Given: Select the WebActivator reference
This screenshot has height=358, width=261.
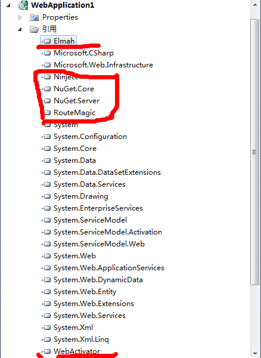Looking at the screenshot, I should tap(77, 351).
